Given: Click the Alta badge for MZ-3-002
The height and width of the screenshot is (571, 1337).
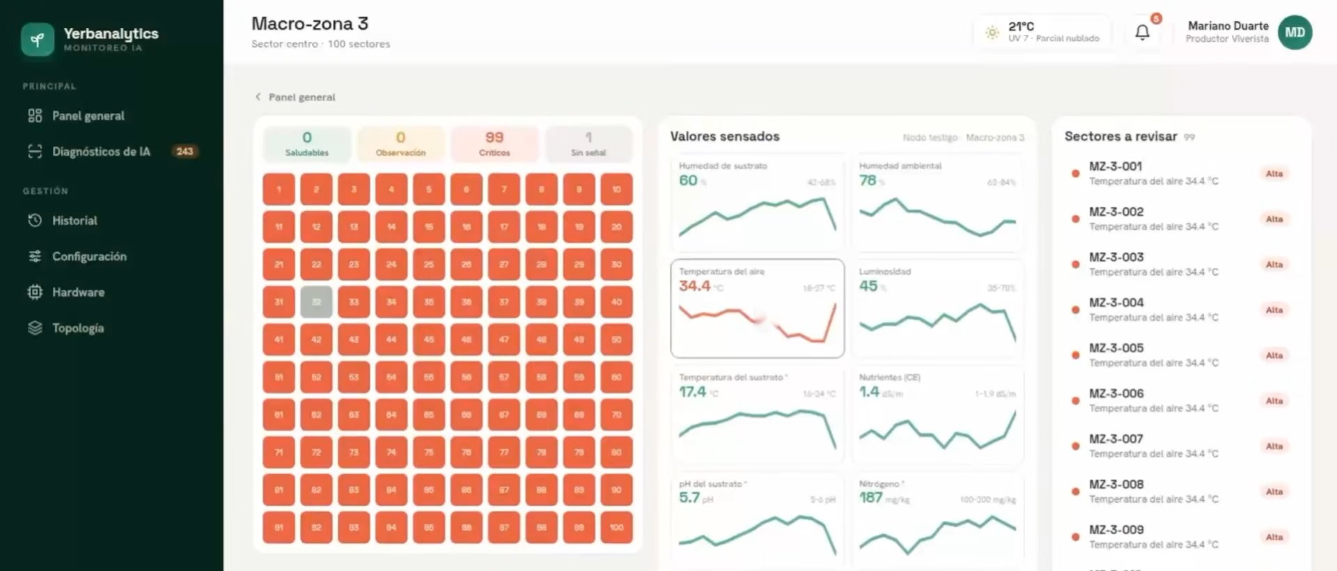Looking at the screenshot, I should 1274,219.
